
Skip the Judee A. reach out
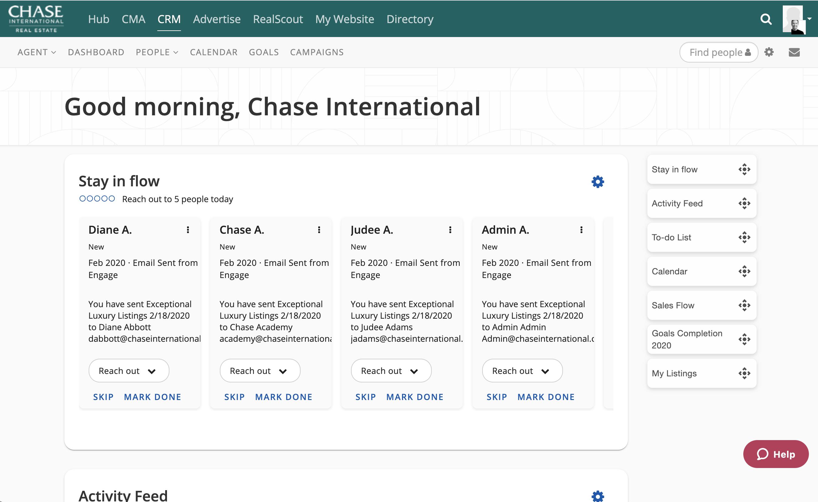click(365, 397)
